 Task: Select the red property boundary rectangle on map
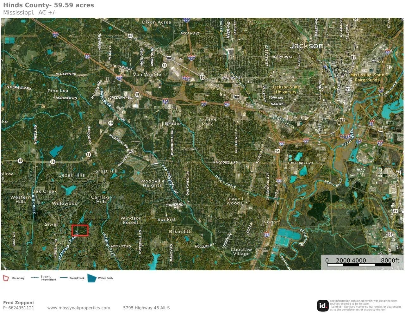click(x=80, y=230)
